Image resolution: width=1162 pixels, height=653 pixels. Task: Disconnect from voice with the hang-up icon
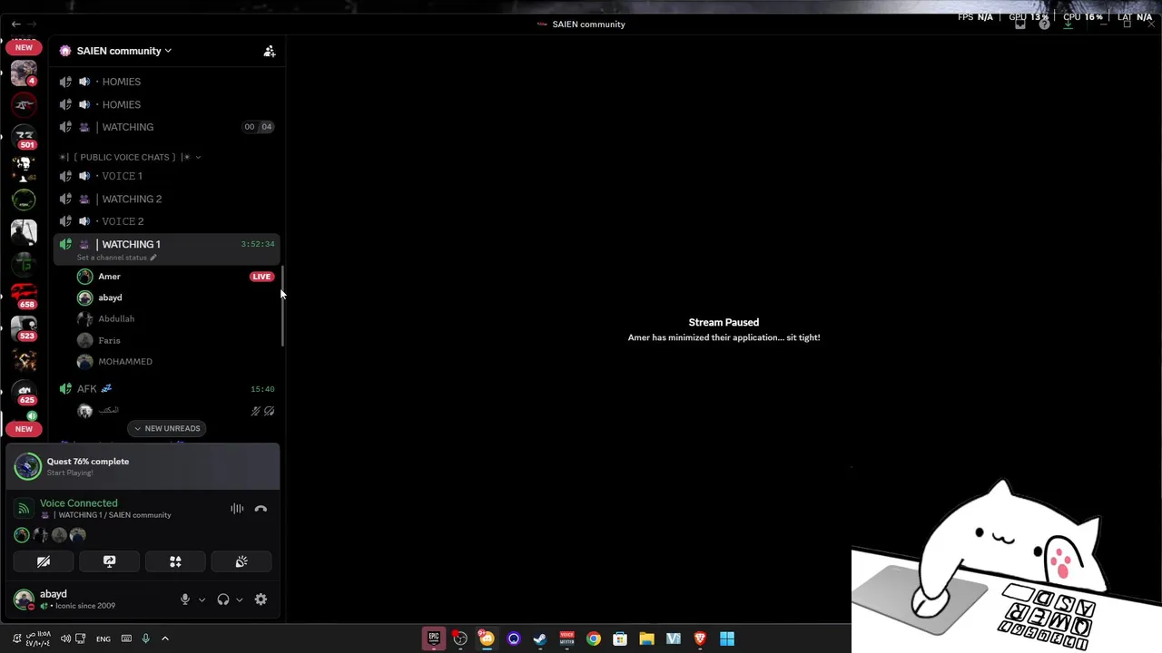pyautogui.click(x=261, y=509)
